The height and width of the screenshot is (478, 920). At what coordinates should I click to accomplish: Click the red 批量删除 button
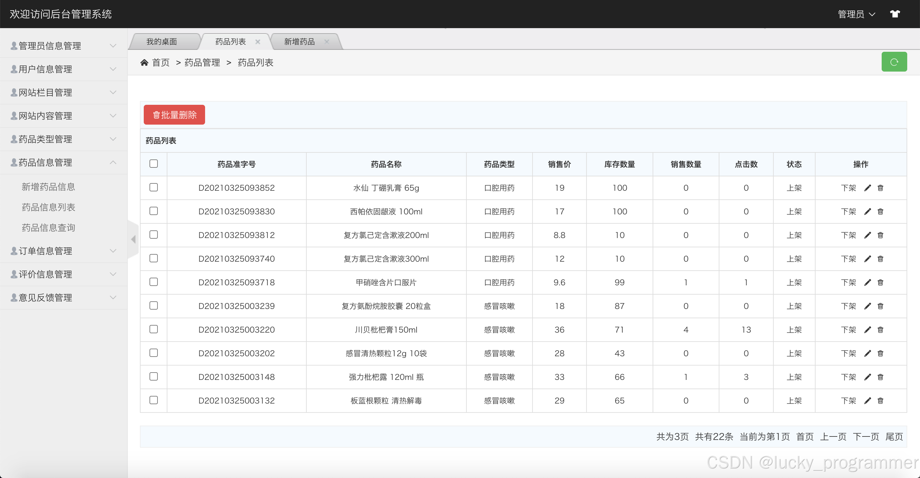(174, 115)
